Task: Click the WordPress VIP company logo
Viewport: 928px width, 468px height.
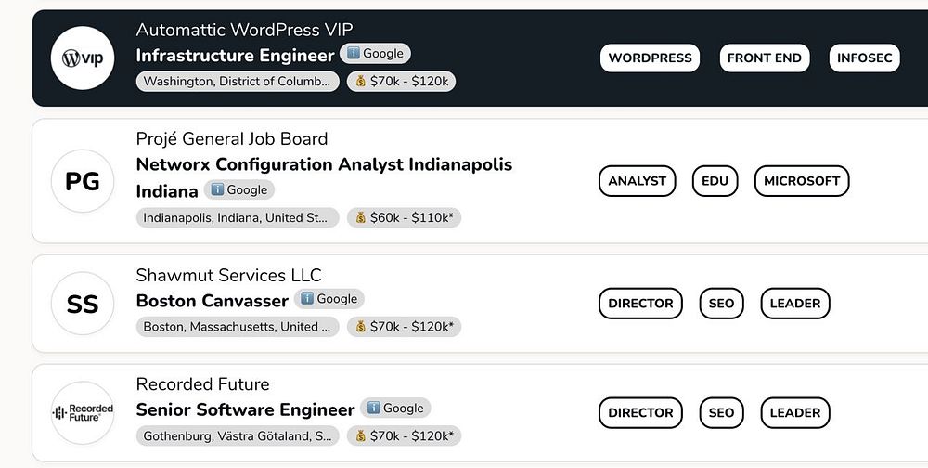Action: tap(83, 58)
